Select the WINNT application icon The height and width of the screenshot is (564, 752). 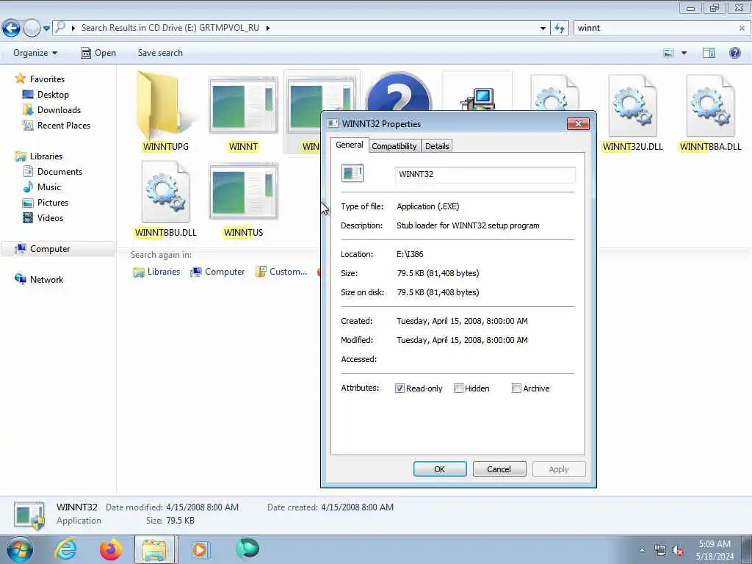243,105
